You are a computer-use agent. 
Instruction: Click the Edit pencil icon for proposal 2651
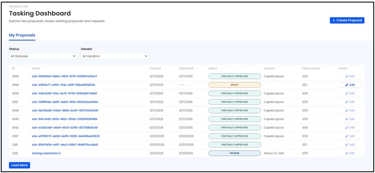(x=347, y=102)
